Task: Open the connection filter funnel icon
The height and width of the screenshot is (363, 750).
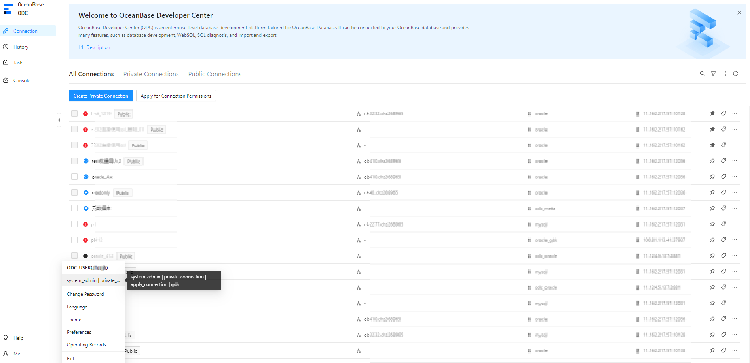Action: click(x=713, y=74)
